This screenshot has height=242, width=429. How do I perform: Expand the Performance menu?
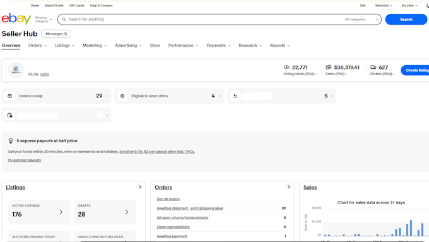click(184, 45)
